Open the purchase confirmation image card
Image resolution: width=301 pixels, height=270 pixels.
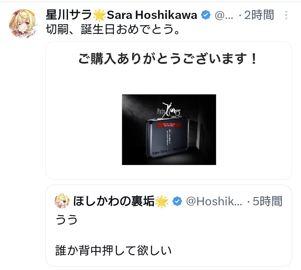click(x=169, y=111)
